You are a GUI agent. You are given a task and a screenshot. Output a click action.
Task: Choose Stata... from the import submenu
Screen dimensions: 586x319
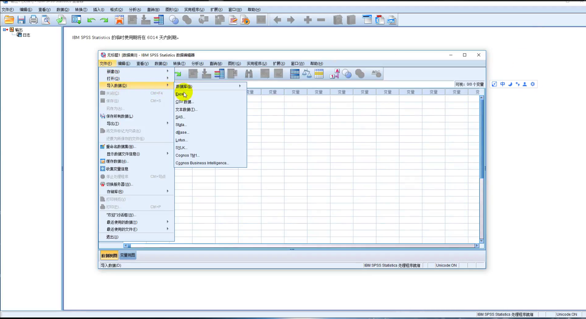(210, 125)
